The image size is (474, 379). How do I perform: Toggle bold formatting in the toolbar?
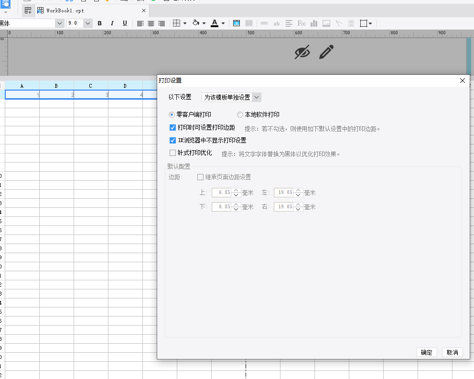tap(99, 23)
